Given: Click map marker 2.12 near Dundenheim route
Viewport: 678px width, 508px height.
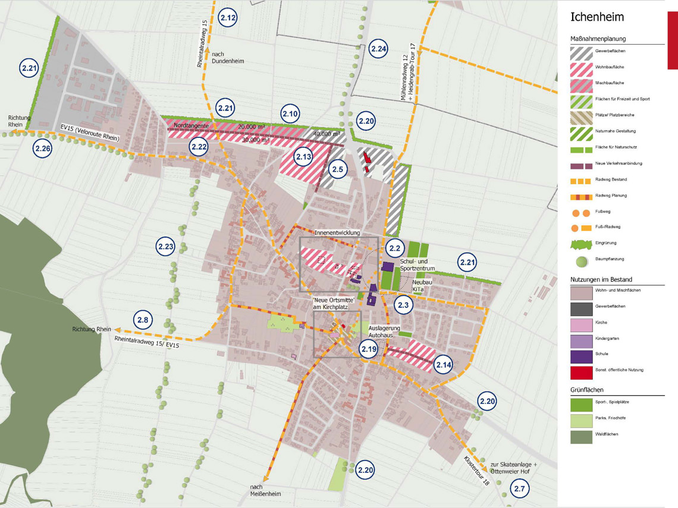Looking at the screenshot, I should [x=228, y=18].
